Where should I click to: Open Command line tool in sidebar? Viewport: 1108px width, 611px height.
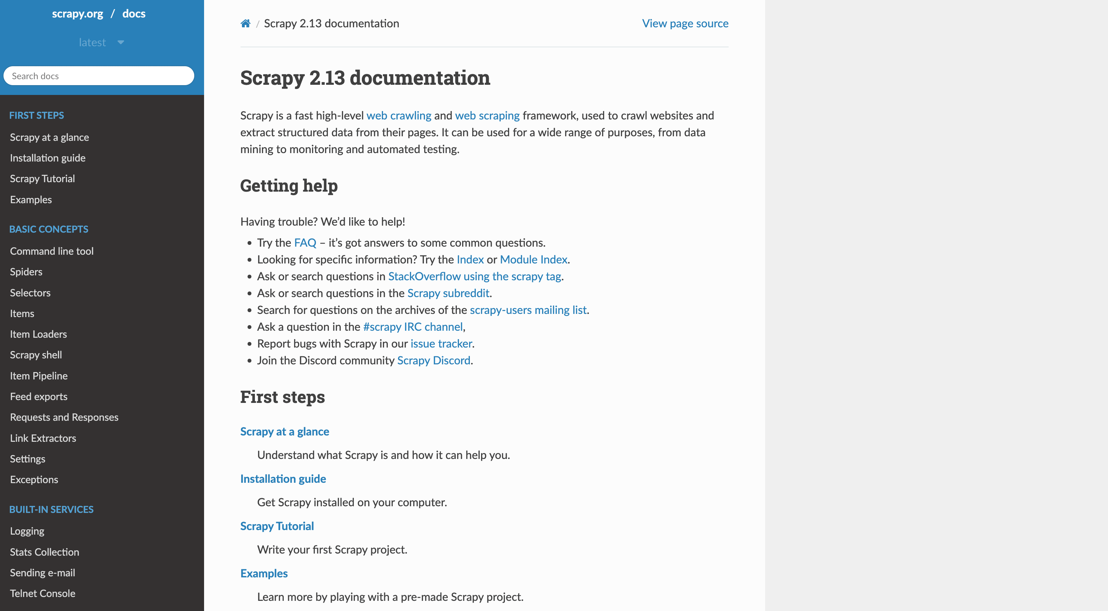coord(52,251)
